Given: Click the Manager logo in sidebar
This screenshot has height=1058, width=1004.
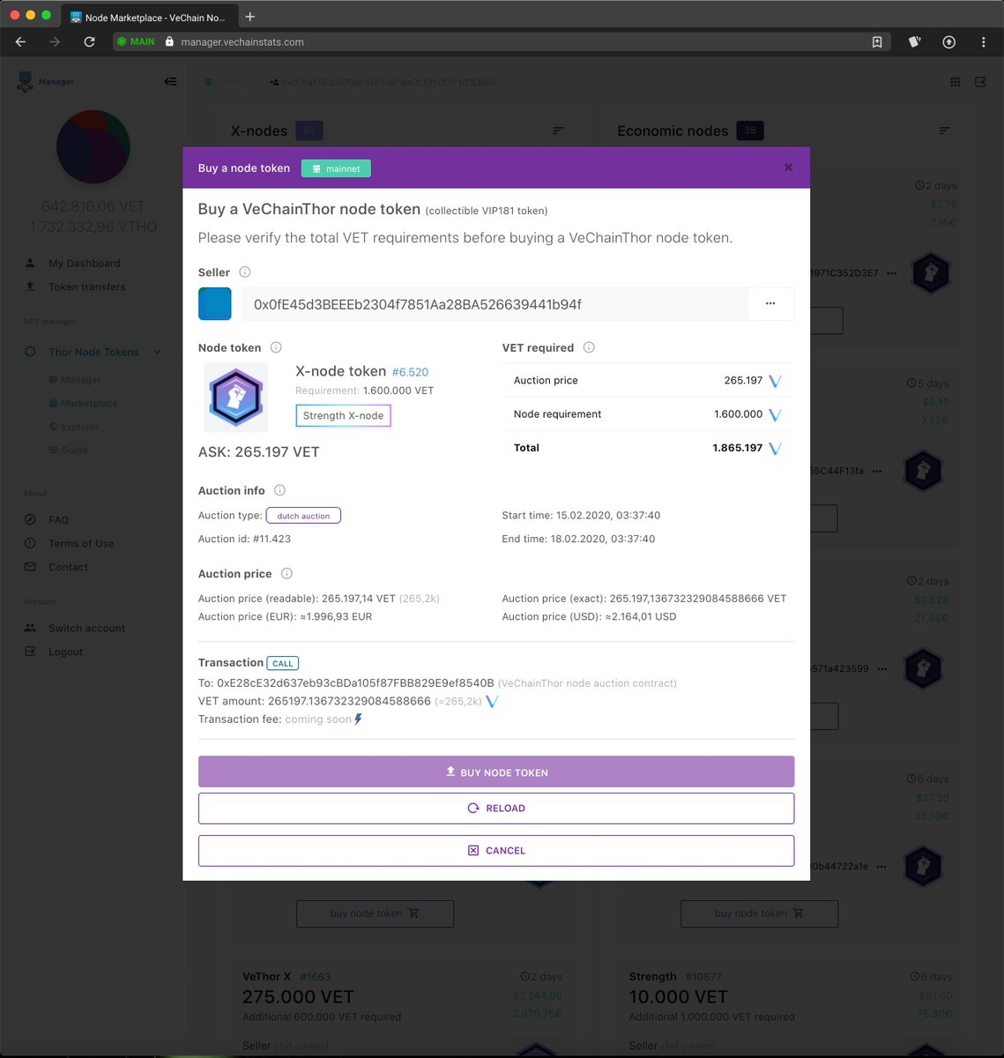Looking at the screenshot, I should click(x=46, y=81).
